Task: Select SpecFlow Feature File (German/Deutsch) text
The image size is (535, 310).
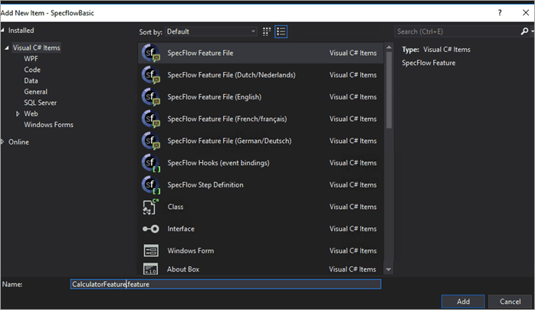Action: (229, 141)
